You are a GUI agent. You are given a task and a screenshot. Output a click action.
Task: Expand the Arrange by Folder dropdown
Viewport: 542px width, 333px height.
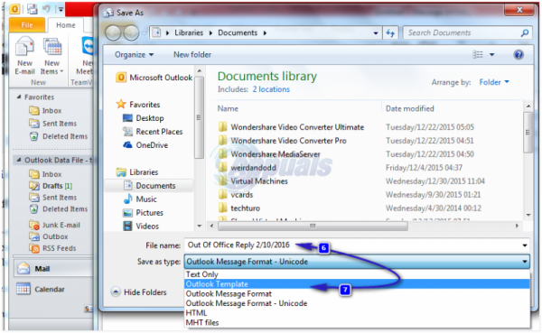(494, 82)
